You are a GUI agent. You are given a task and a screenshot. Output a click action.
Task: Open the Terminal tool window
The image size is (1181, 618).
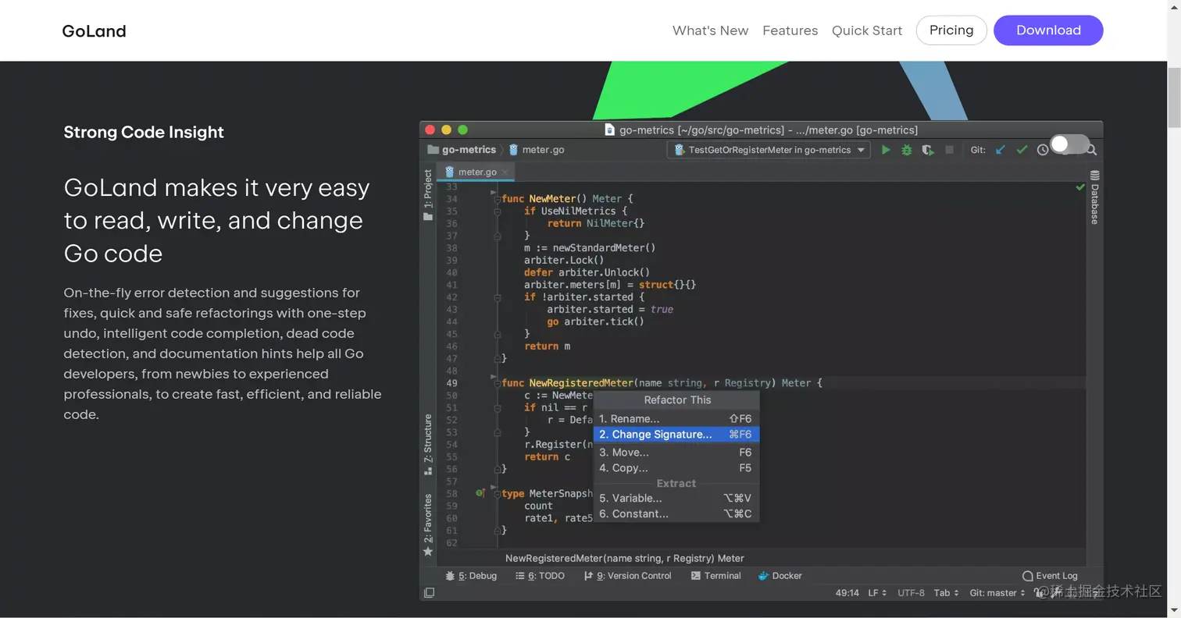pyautogui.click(x=716, y=576)
